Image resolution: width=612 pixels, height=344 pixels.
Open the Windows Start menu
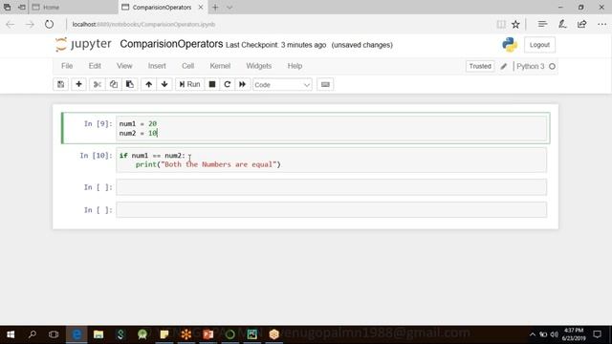11,334
